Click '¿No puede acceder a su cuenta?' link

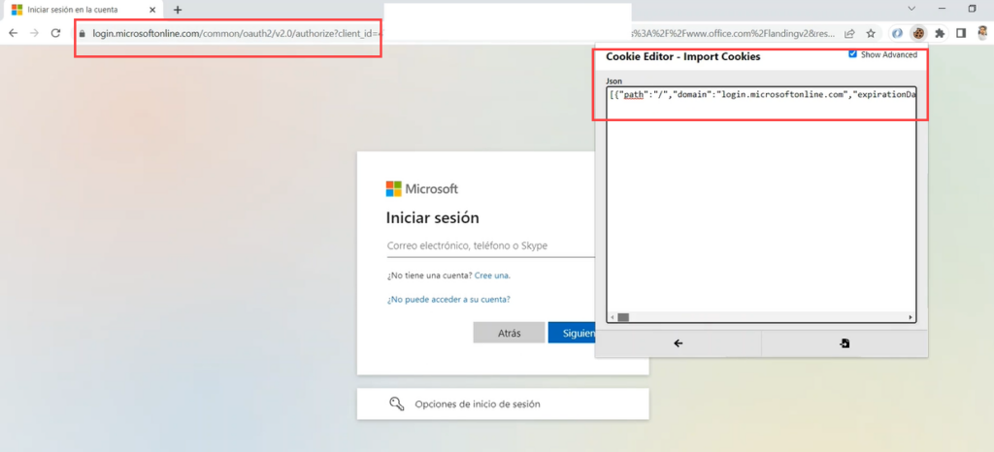click(x=448, y=299)
